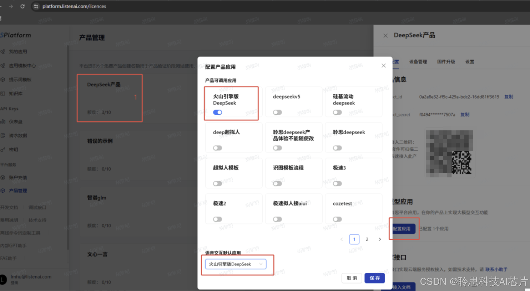Screen dimensions: 530x291
Task: Enable the deepseekv5 application toggle
Action: pos(277,112)
